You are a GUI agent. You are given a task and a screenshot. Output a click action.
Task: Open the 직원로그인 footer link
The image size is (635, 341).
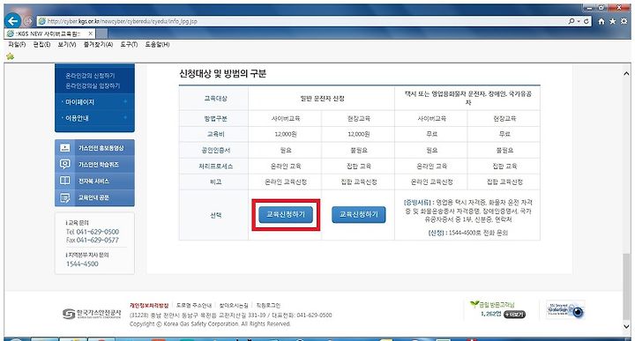point(268,306)
